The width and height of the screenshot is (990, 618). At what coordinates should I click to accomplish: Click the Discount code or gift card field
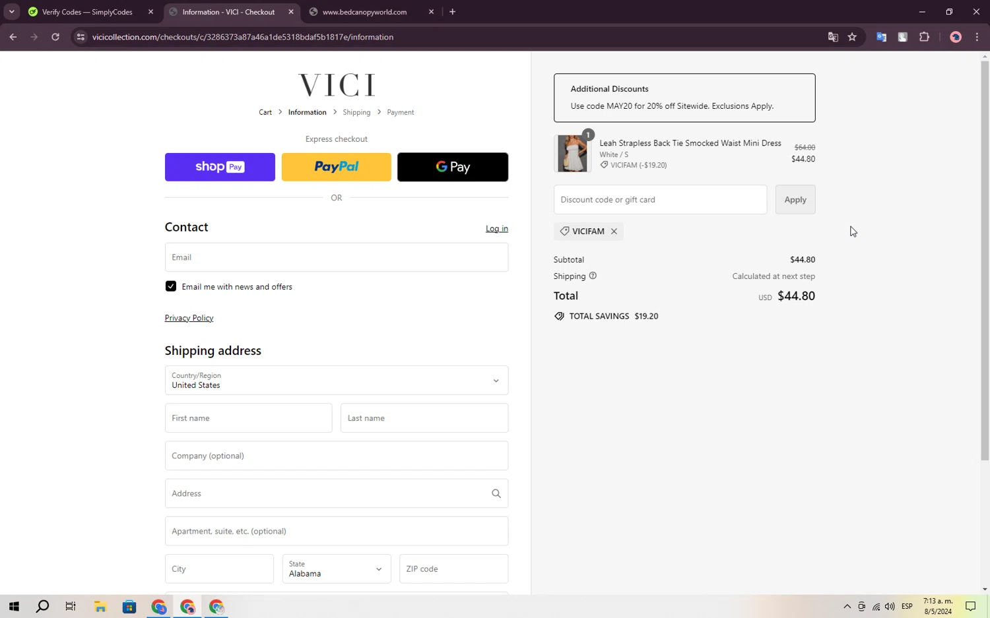(661, 199)
